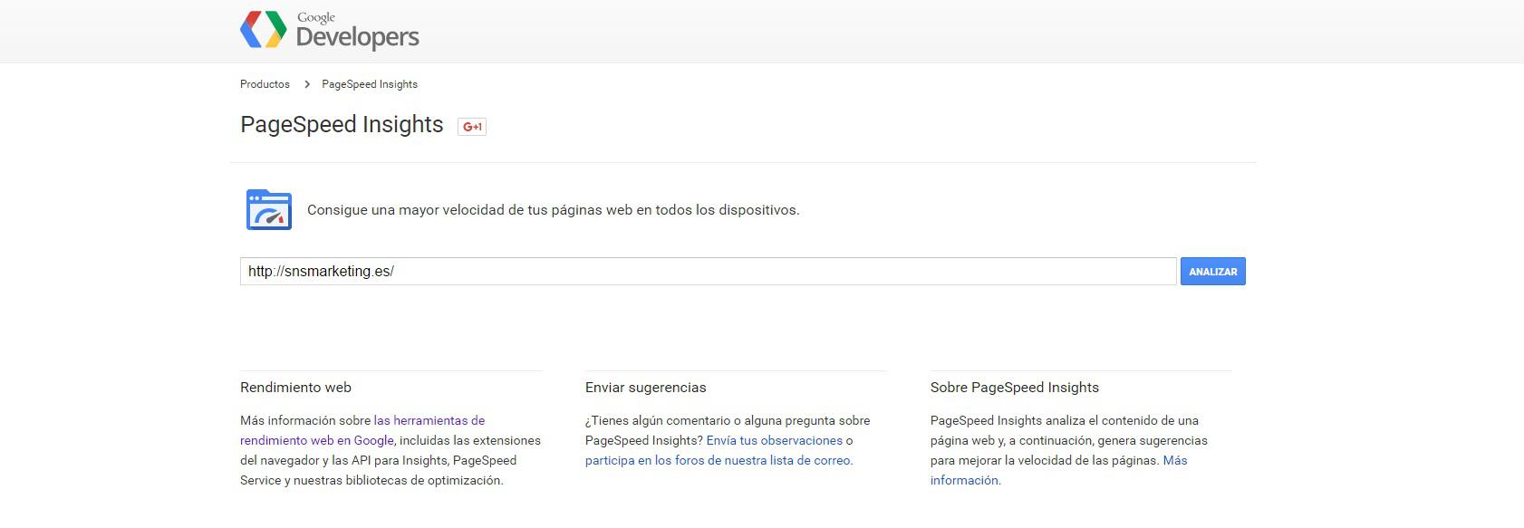The image size is (1524, 528).
Task: Click the 'Consigue una mayor velocidad' tagline
Action: coord(553,210)
